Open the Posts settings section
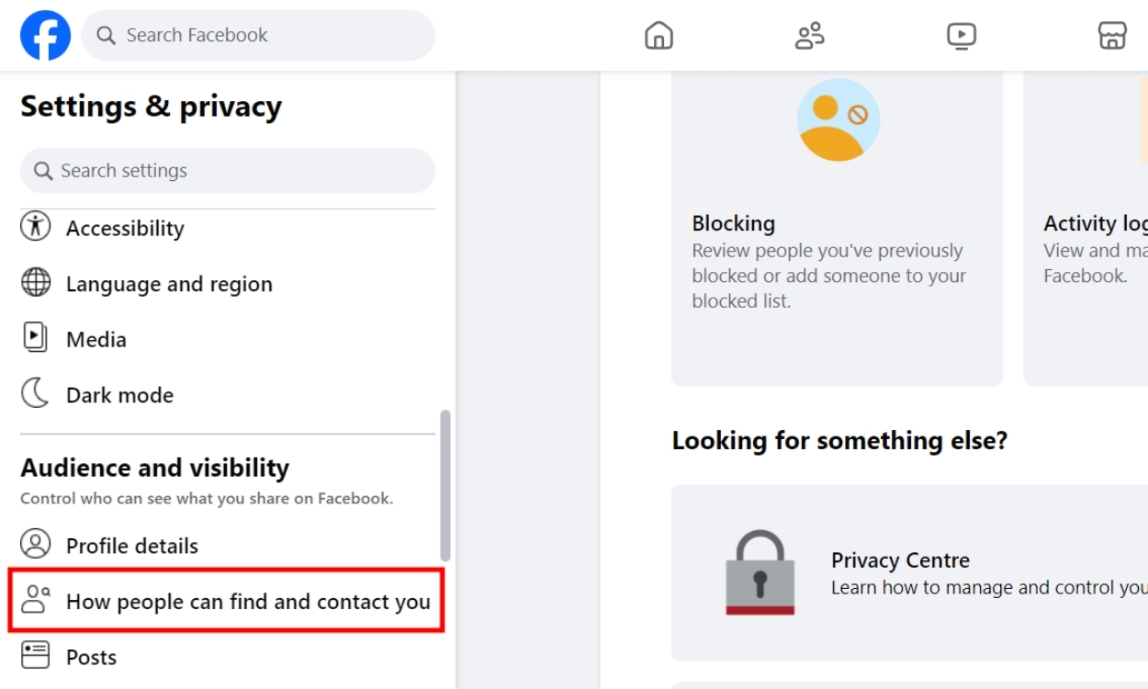The image size is (1148, 689). [91, 656]
